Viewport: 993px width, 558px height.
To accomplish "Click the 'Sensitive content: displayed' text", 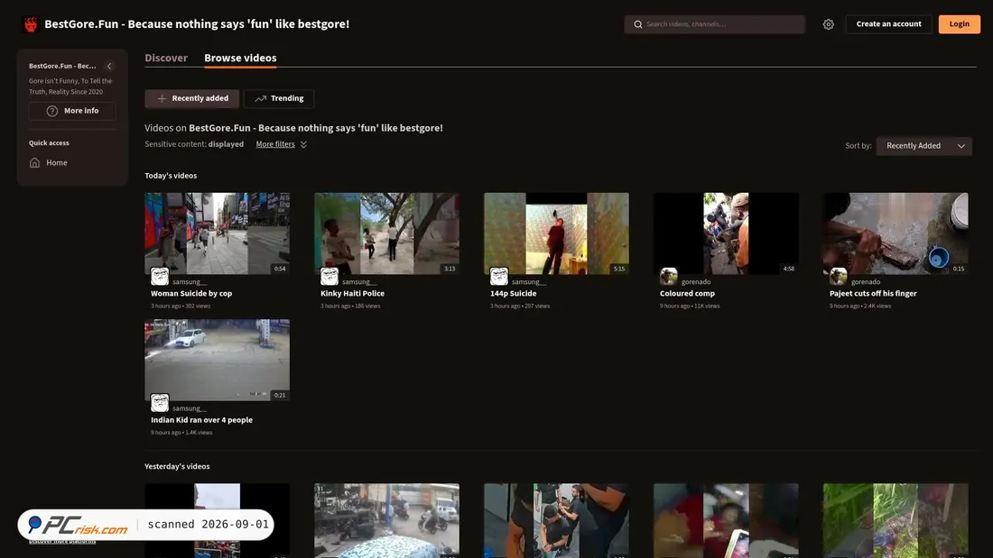I will click(194, 144).
